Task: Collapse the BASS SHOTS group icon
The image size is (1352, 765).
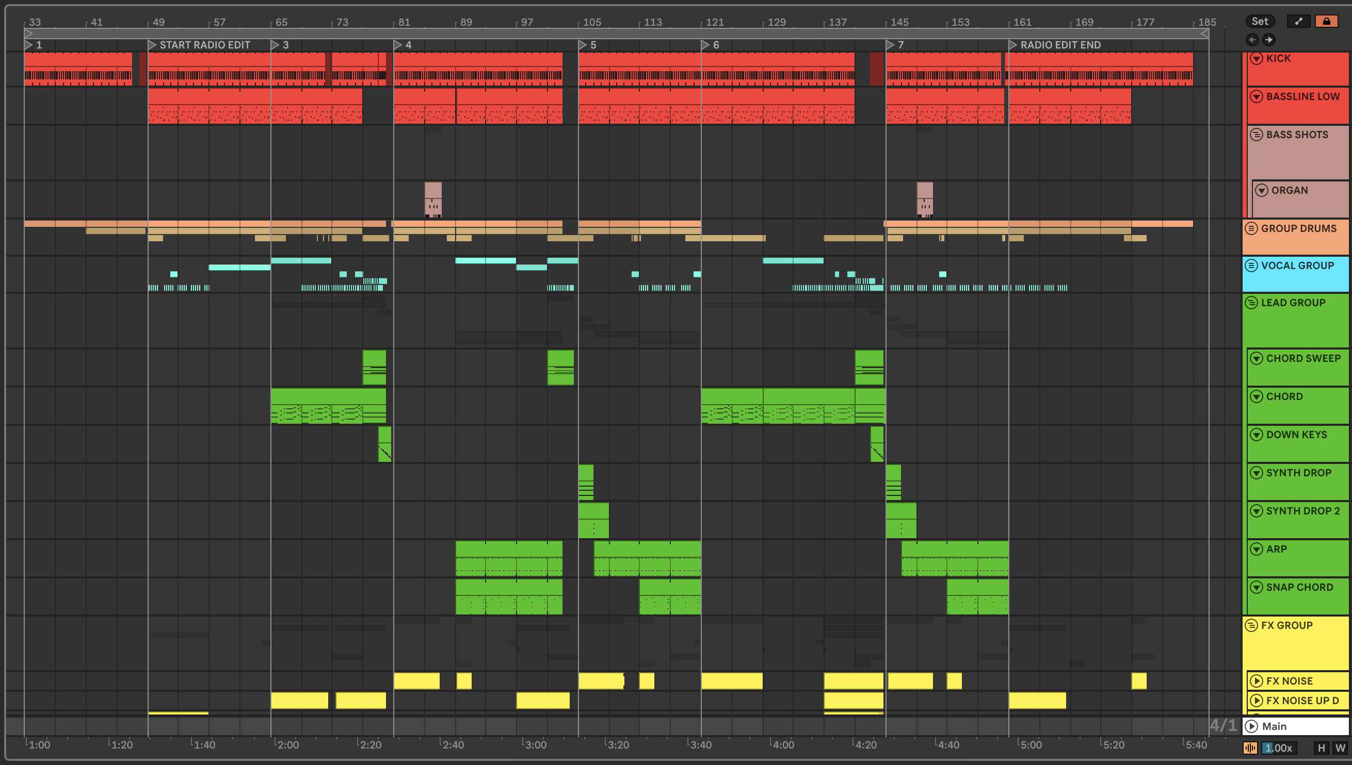Action: [x=1257, y=135]
